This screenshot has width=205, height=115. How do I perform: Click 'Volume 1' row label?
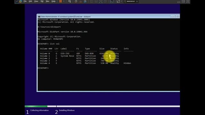click(x=45, y=56)
